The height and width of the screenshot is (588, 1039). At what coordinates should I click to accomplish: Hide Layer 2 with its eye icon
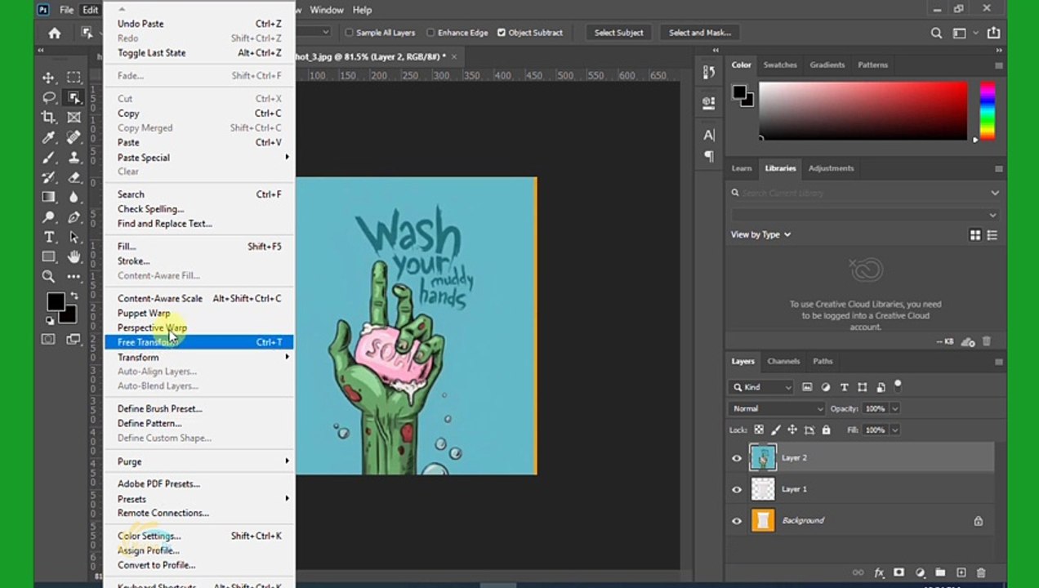point(737,458)
